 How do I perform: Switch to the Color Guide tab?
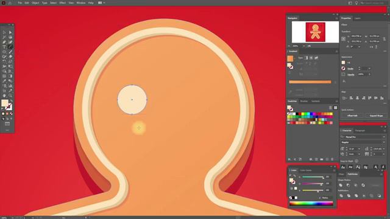tap(305, 170)
